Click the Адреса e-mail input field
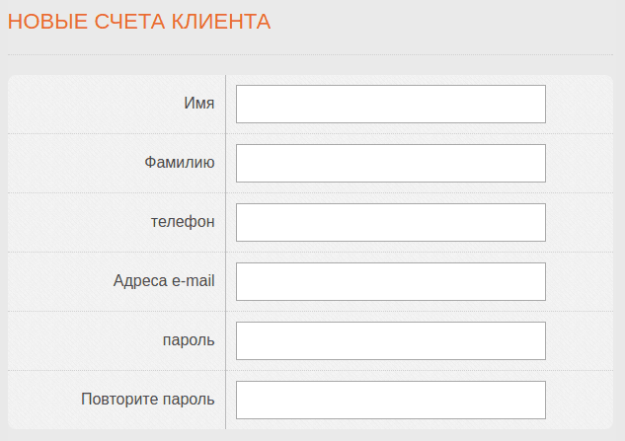Viewport: 625px width, 441px height. coord(390,281)
